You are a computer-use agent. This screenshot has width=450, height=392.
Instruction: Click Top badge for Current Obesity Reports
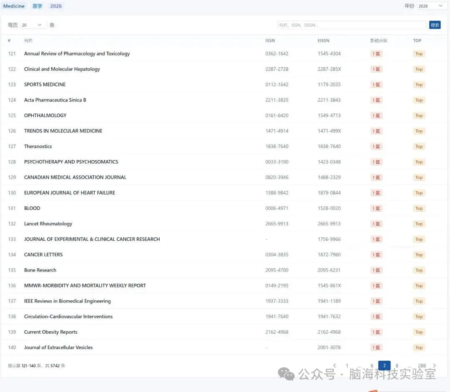click(x=419, y=332)
